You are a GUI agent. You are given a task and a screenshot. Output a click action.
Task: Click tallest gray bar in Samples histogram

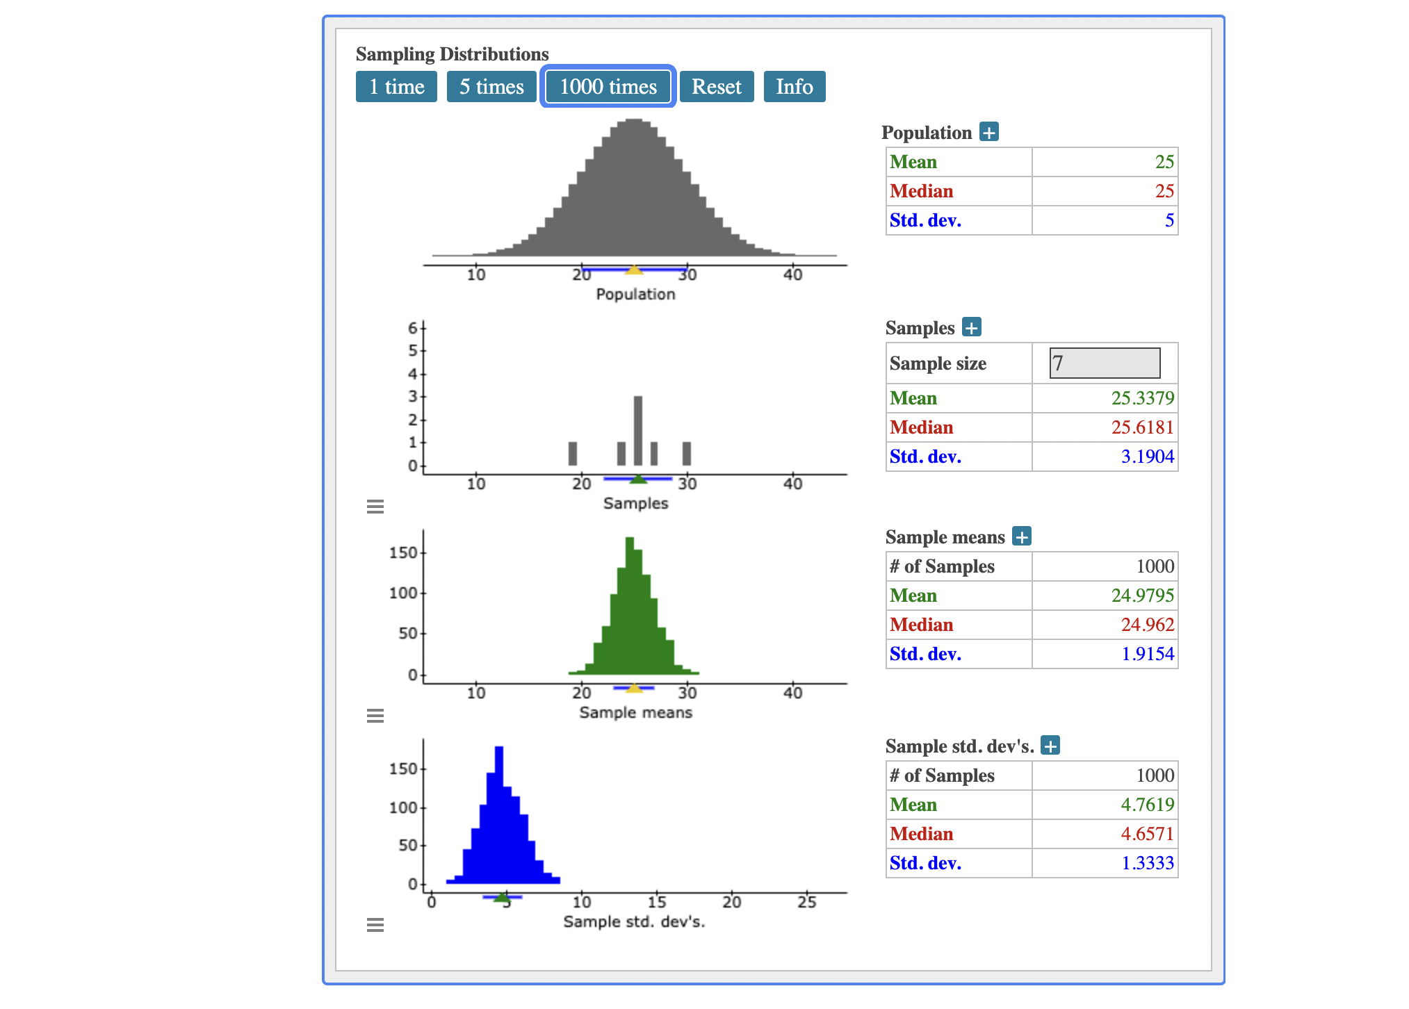click(x=638, y=431)
